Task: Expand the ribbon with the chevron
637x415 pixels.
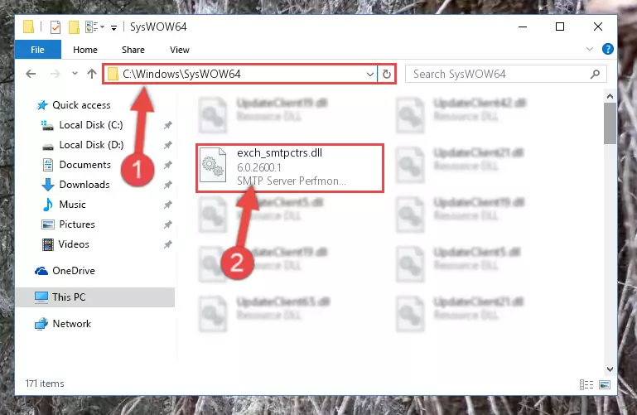Action: tap(590, 49)
